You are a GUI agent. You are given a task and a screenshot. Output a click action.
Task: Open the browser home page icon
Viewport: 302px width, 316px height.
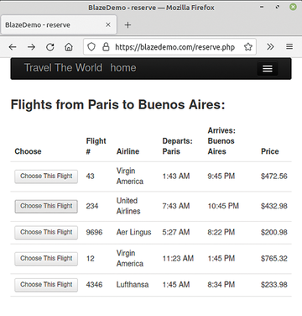pos(69,47)
